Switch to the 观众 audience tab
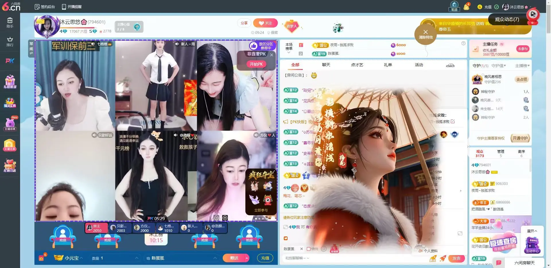 pyautogui.click(x=480, y=153)
